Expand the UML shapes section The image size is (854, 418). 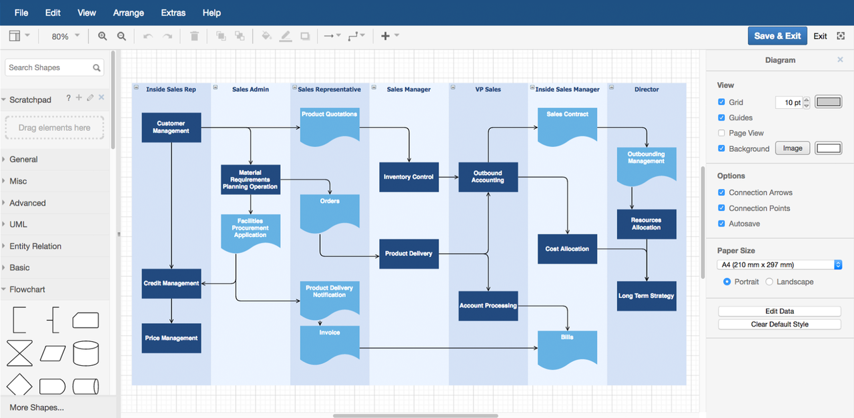pyautogui.click(x=20, y=224)
